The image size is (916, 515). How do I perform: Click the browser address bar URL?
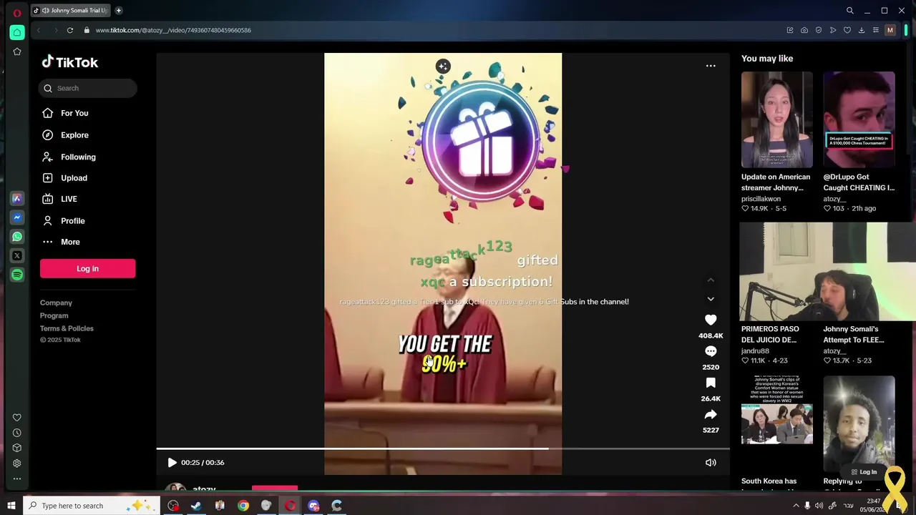point(173,30)
